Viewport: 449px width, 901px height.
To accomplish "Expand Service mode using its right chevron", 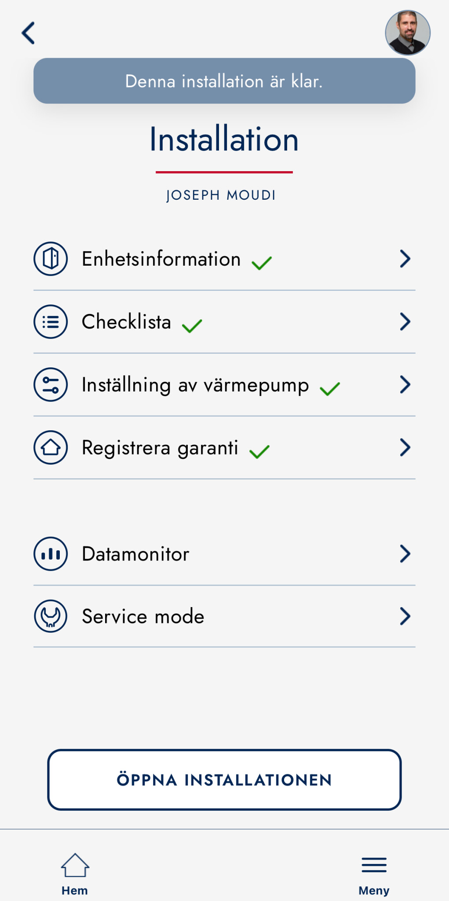I will click(x=405, y=616).
